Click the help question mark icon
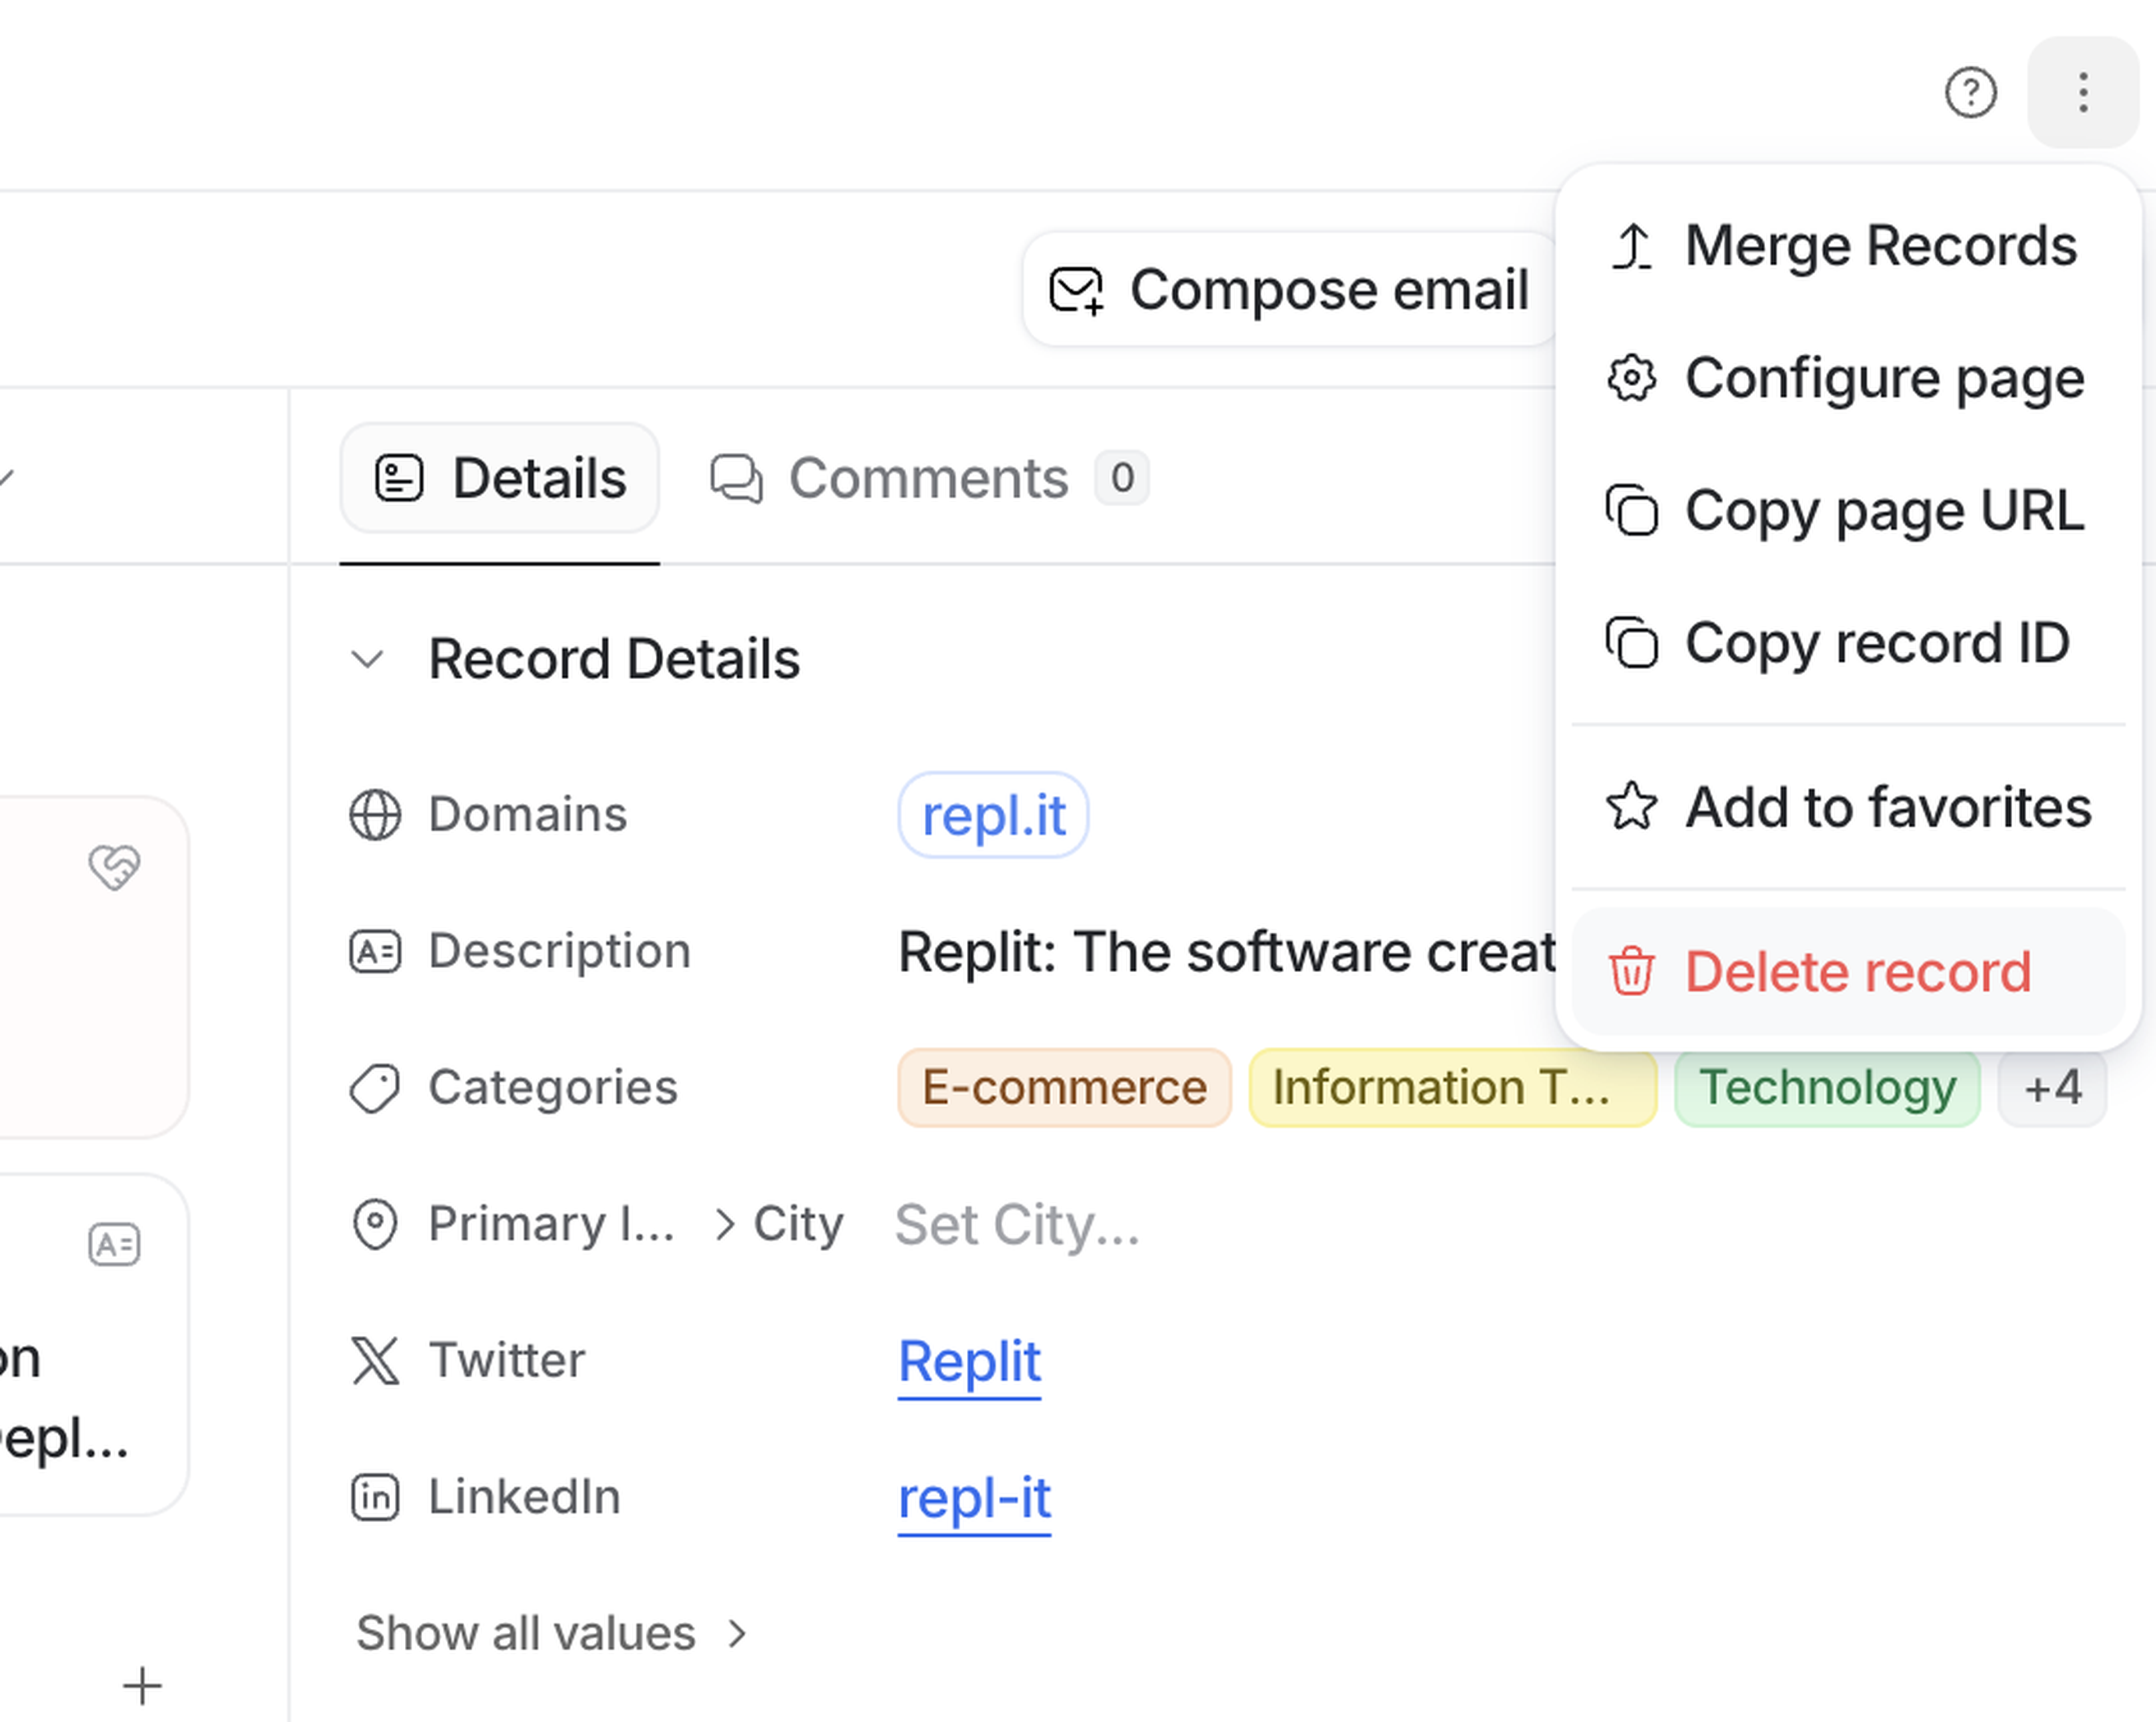The width and height of the screenshot is (2156, 1722). click(1970, 93)
